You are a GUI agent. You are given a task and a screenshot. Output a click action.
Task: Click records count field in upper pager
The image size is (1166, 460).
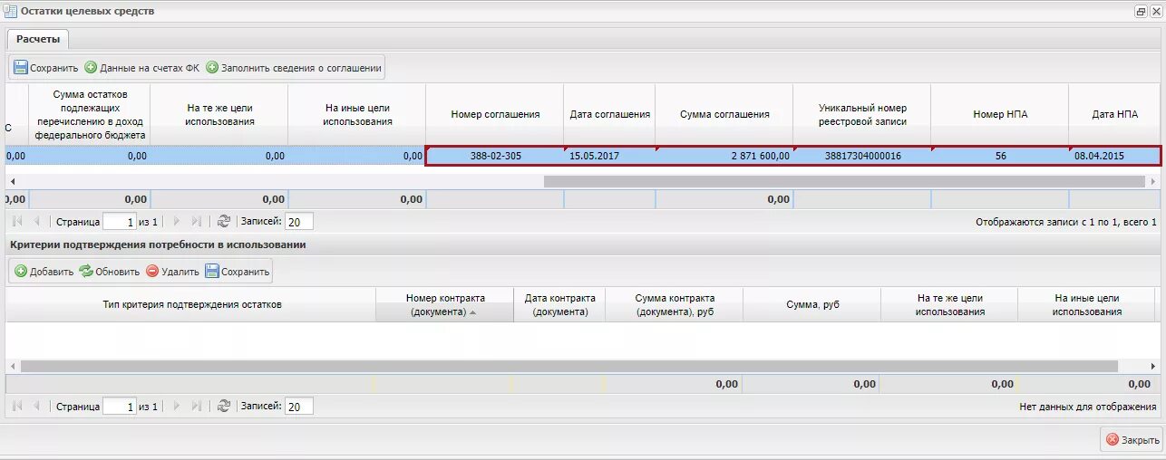coord(299,222)
